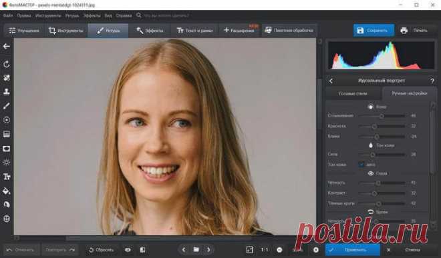
Task: Toggle the Тон кожи авто checkbox
Action: click(x=361, y=165)
